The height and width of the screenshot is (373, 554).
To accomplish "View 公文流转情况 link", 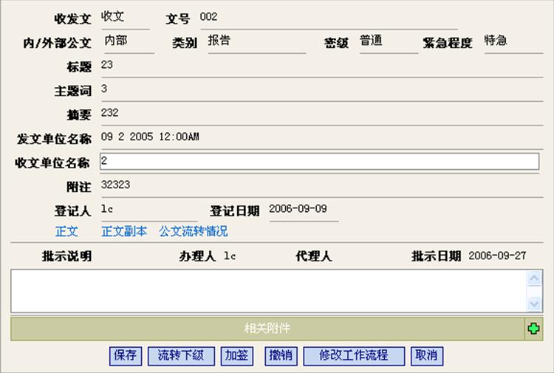I will coord(194,231).
